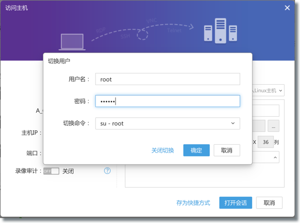
Task: Click the 存为快捷方式 link
Action: click(193, 203)
